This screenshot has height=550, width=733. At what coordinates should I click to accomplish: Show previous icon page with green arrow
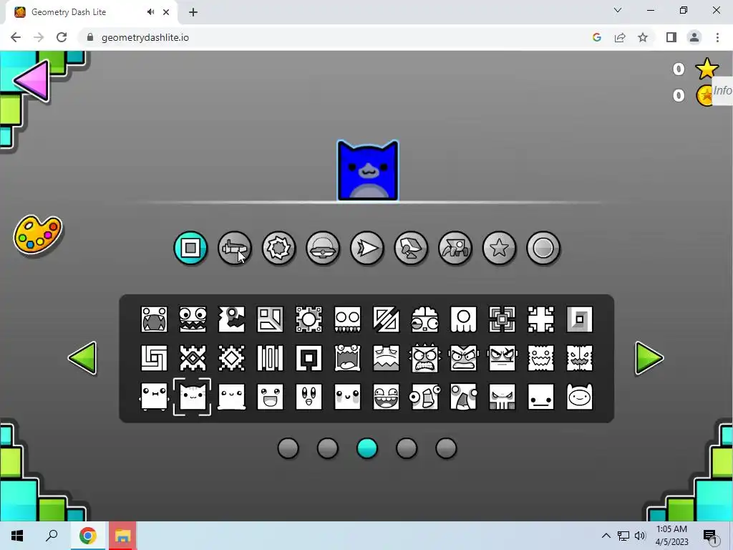pos(83,358)
